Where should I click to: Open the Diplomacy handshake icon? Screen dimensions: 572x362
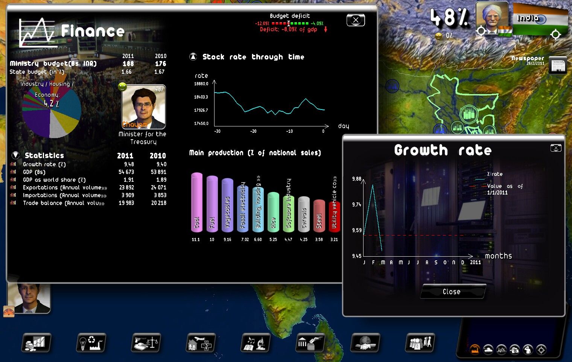365,343
